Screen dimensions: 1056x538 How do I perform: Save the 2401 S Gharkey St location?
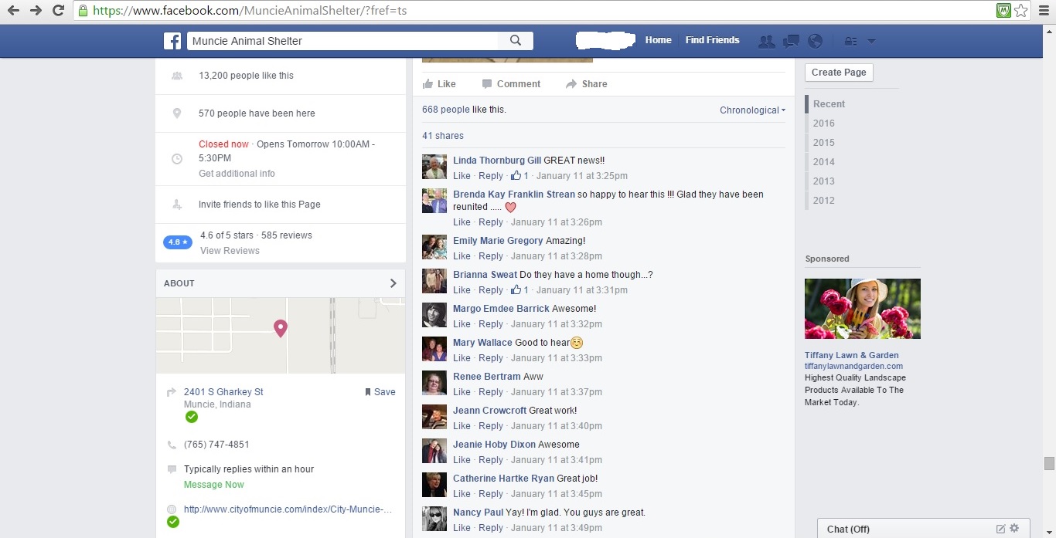[380, 392]
